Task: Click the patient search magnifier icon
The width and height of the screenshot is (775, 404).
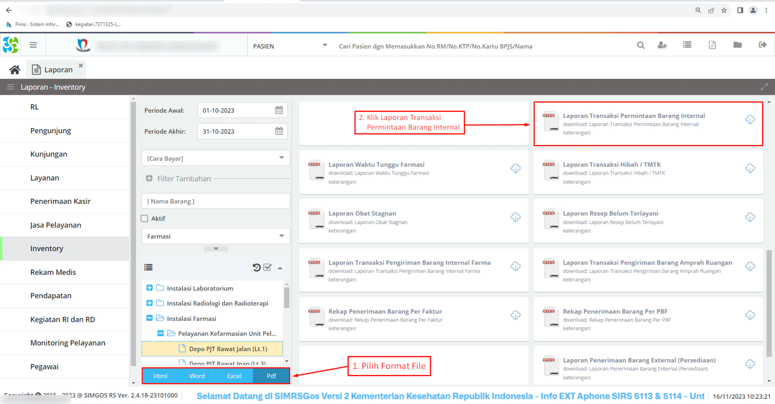Action: [x=640, y=45]
